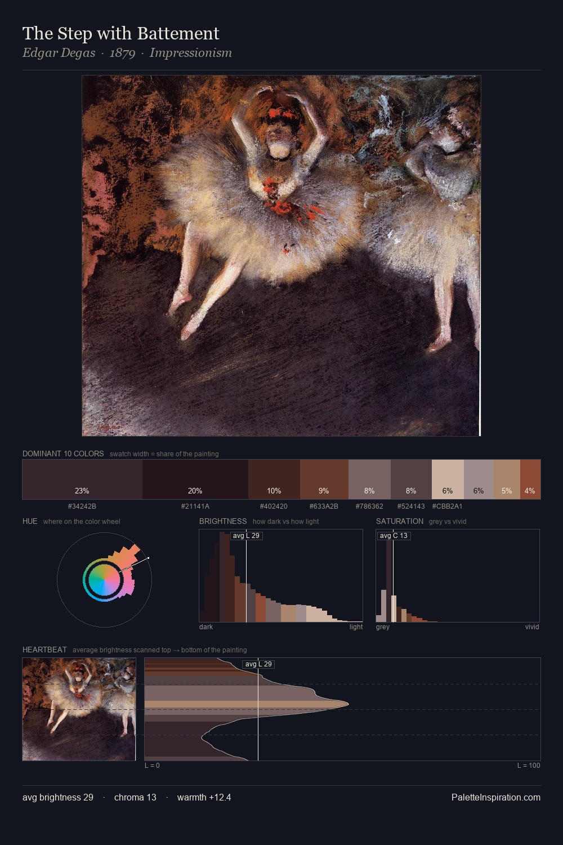The image size is (563, 845).
Task: Click the 'L = 0' axis label
Action: click(x=152, y=766)
